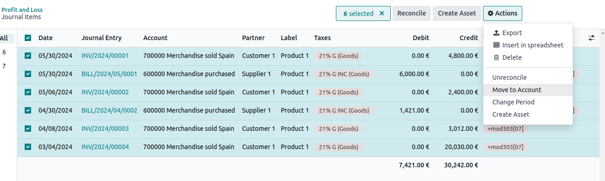Click the Export upload icon

(496, 33)
